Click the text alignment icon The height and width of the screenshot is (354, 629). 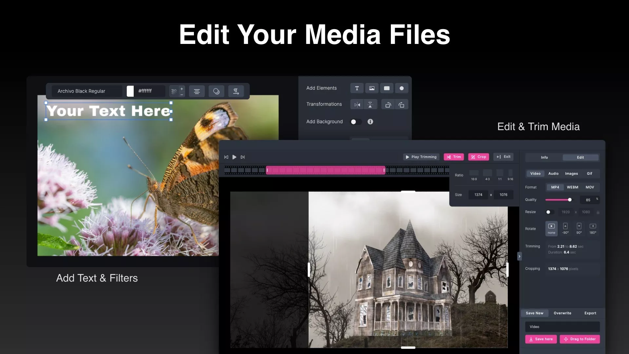(x=197, y=91)
